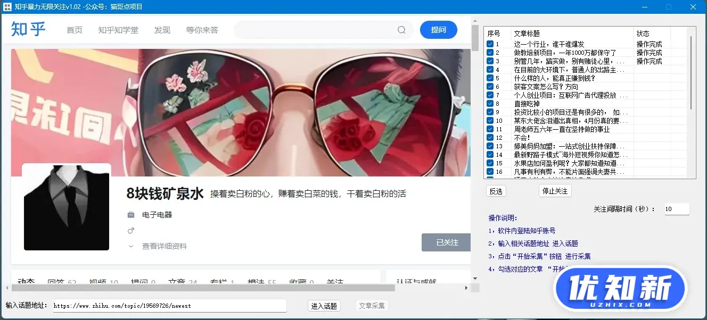The image size is (707, 320).
Task: Uncheck the checkbox for article row 1
Action: (490, 44)
